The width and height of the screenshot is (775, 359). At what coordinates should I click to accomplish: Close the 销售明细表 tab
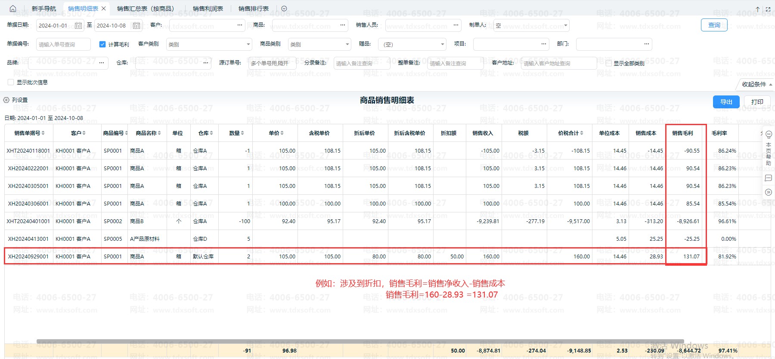pos(104,9)
